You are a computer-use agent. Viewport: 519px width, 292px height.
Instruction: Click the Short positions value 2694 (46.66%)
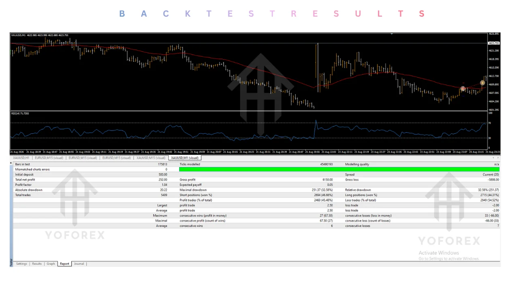[x=324, y=195]
